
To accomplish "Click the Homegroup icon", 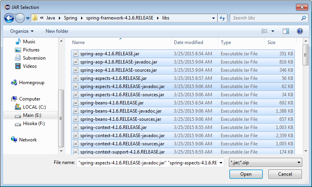I will (14, 83).
